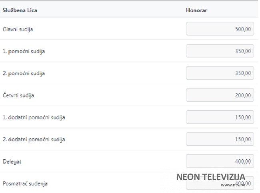Click the 2. dodatni pomoćni sudija label
Screen dimensions: 260x193
tap(34, 140)
